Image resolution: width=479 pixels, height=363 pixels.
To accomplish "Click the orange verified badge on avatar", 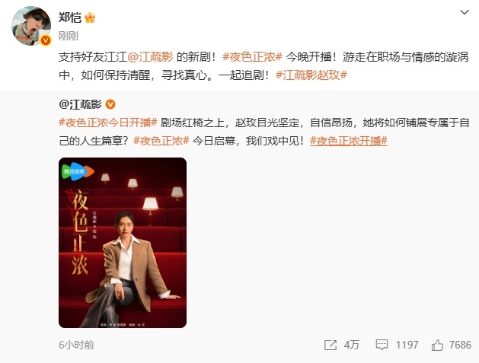I will click(x=46, y=40).
